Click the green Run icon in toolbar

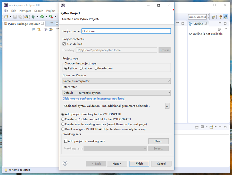click(x=42, y=17)
